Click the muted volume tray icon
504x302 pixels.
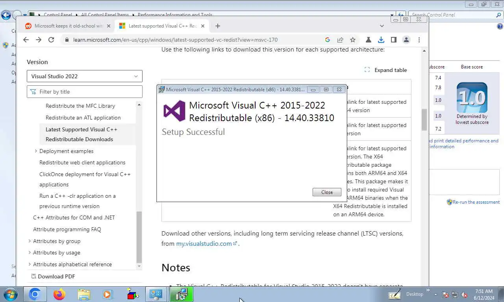coord(465,294)
